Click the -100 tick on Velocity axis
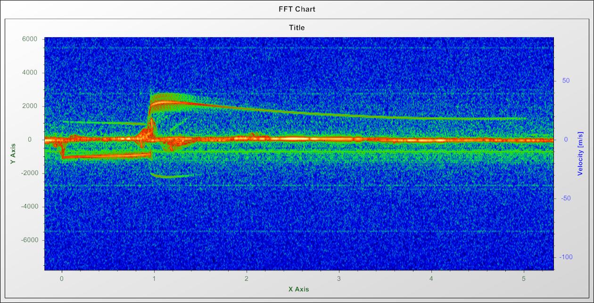Viewport: 594px width, 303px height. [564, 257]
